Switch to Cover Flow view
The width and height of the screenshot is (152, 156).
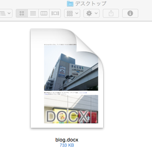coord(55,13)
